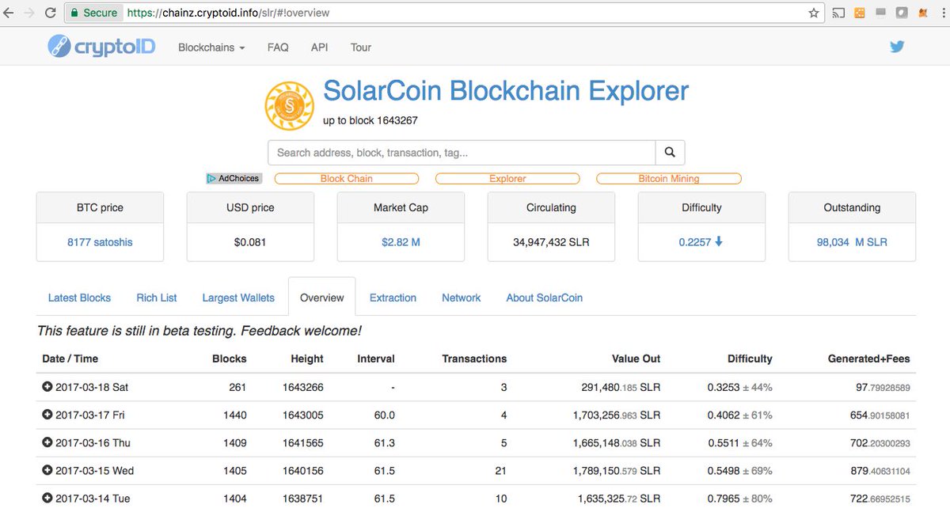This screenshot has height=512, width=950.
Task: Click the height value 1643266
Action: [x=303, y=387]
